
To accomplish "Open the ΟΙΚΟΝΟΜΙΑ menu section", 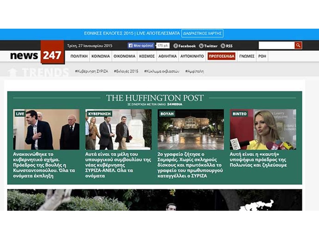I will 124,56.
